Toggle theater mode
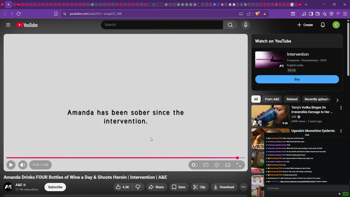 [x=228, y=165]
